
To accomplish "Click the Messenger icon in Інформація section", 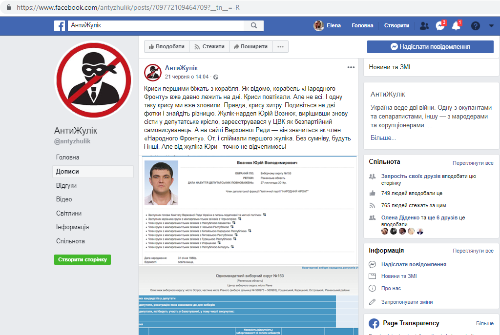I will [372, 264].
